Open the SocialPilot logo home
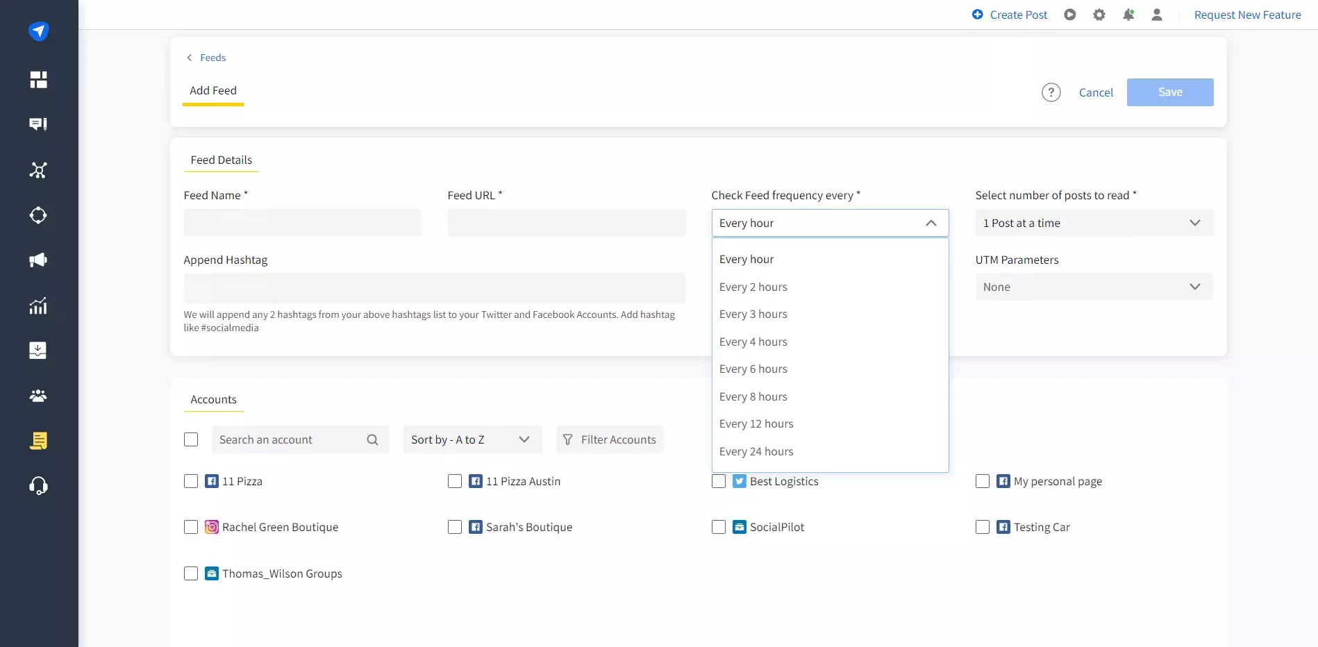The image size is (1318, 647). click(x=38, y=31)
